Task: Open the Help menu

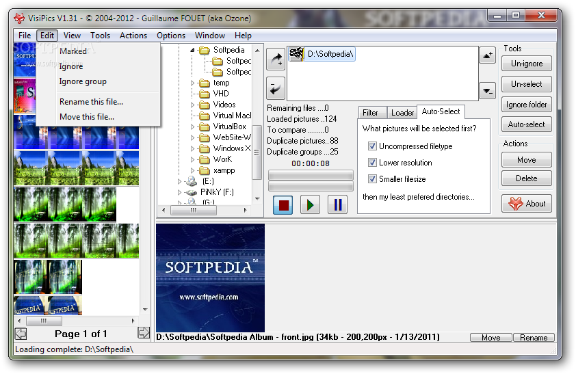Action: point(243,36)
